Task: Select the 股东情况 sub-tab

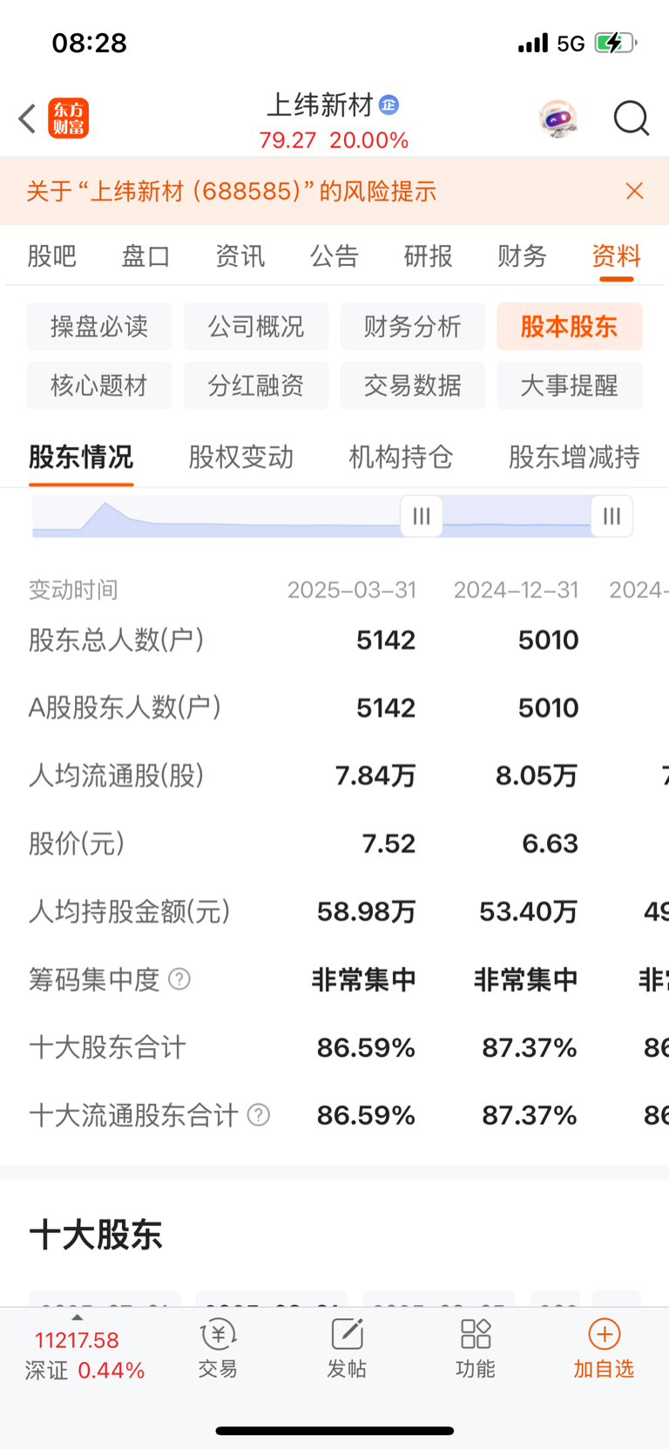Action: [x=81, y=457]
